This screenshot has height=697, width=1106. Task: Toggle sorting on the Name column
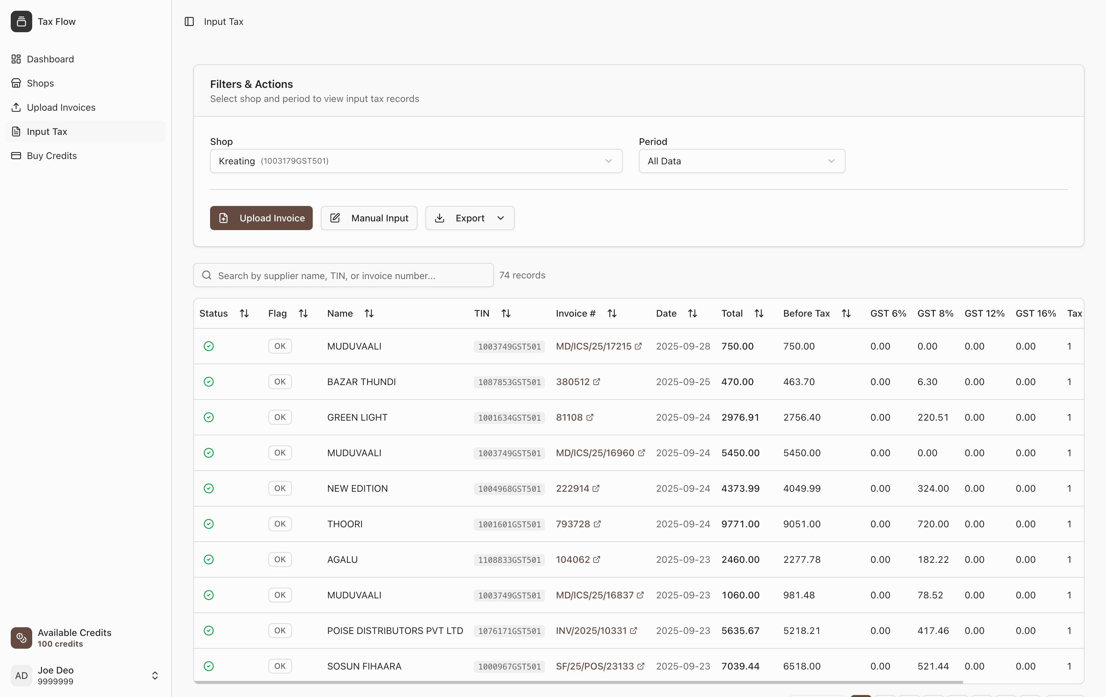[369, 313]
